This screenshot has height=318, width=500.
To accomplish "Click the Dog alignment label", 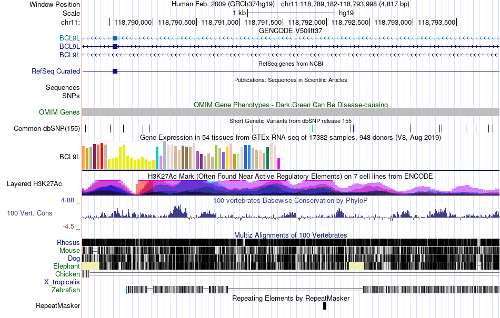I will coord(74,259).
